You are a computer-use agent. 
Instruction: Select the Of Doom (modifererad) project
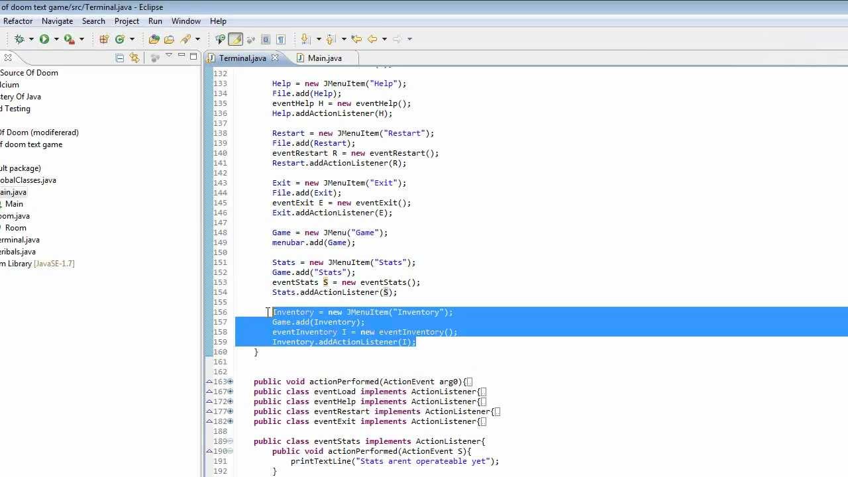[x=39, y=132]
